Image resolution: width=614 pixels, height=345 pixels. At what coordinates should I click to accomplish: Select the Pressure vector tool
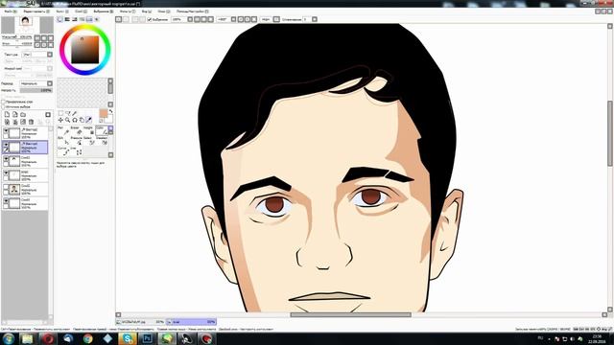77,141
